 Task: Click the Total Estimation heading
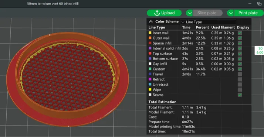162,102
